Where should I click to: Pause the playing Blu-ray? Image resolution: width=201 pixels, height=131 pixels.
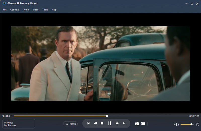[110, 123]
